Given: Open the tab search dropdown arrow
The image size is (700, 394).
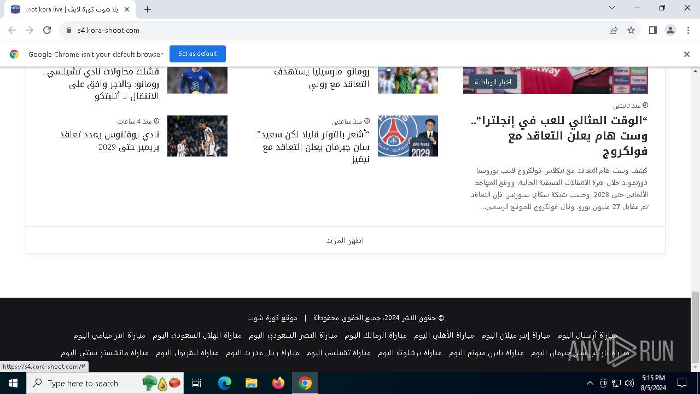Looking at the screenshot, I should point(612,8).
